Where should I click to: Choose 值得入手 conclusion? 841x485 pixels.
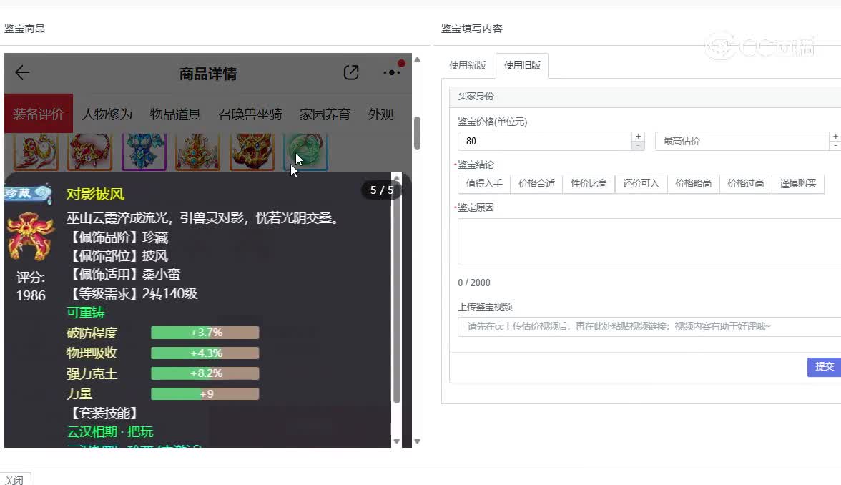(x=483, y=183)
